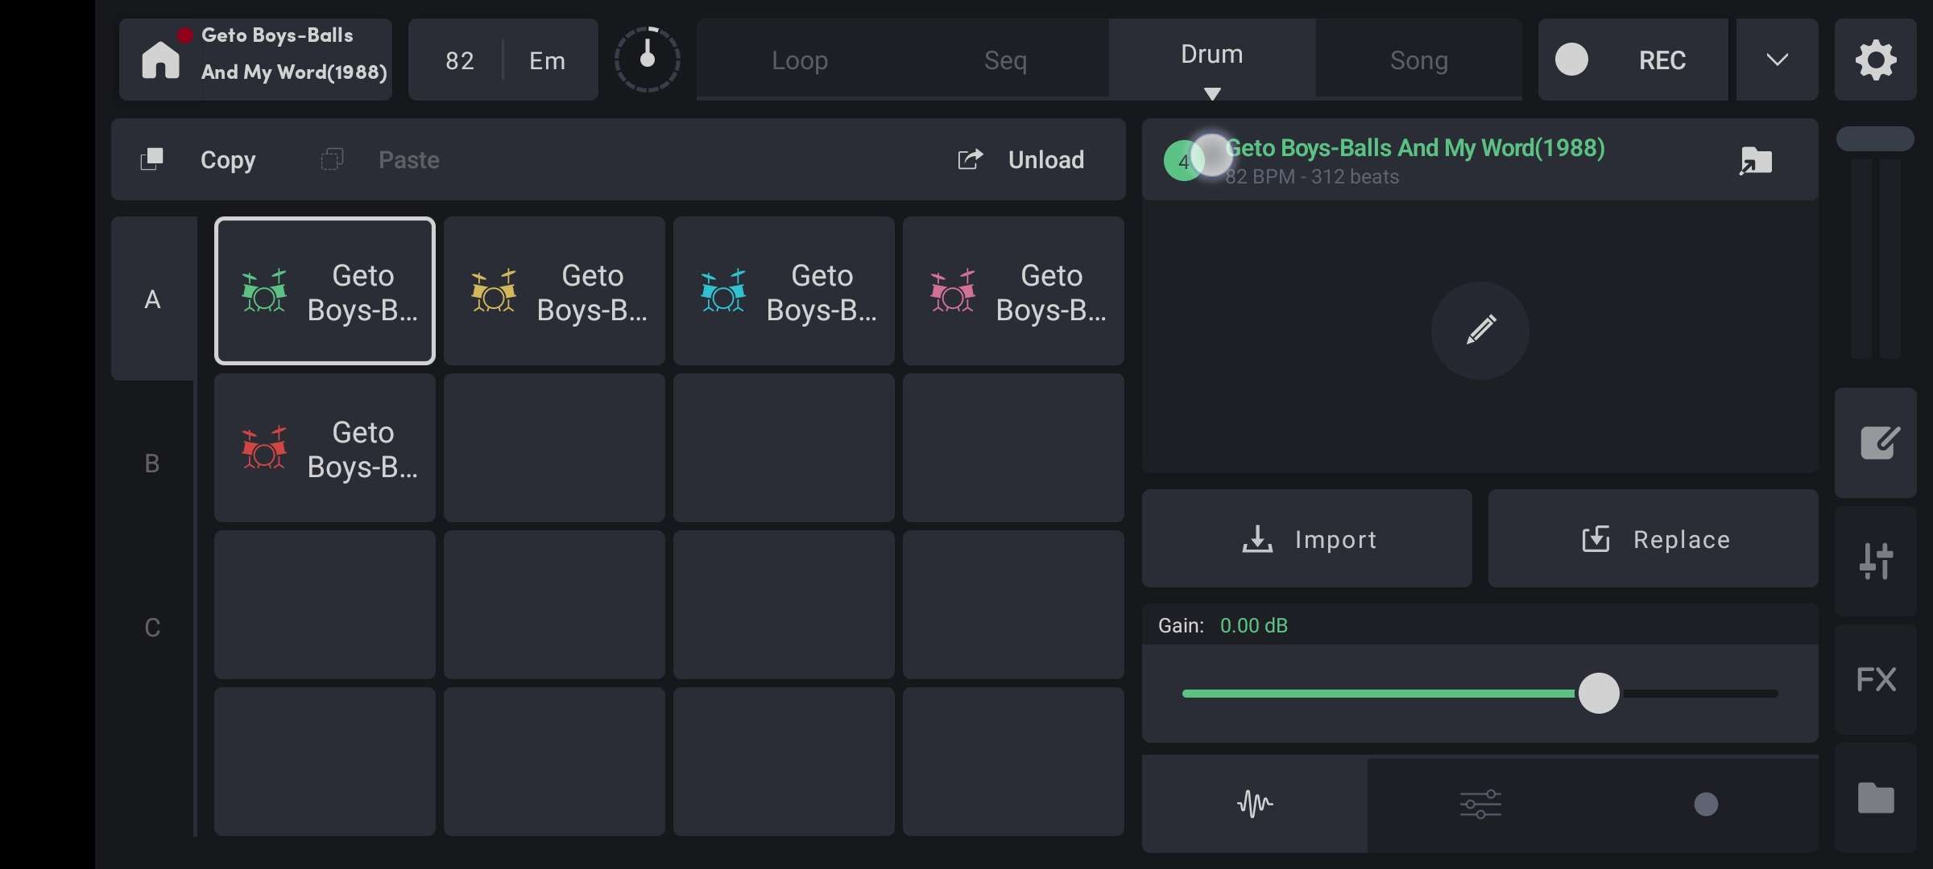Image resolution: width=1933 pixels, height=869 pixels.
Task: Open sample folder shortcut icon
Action: tap(1756, 160)
